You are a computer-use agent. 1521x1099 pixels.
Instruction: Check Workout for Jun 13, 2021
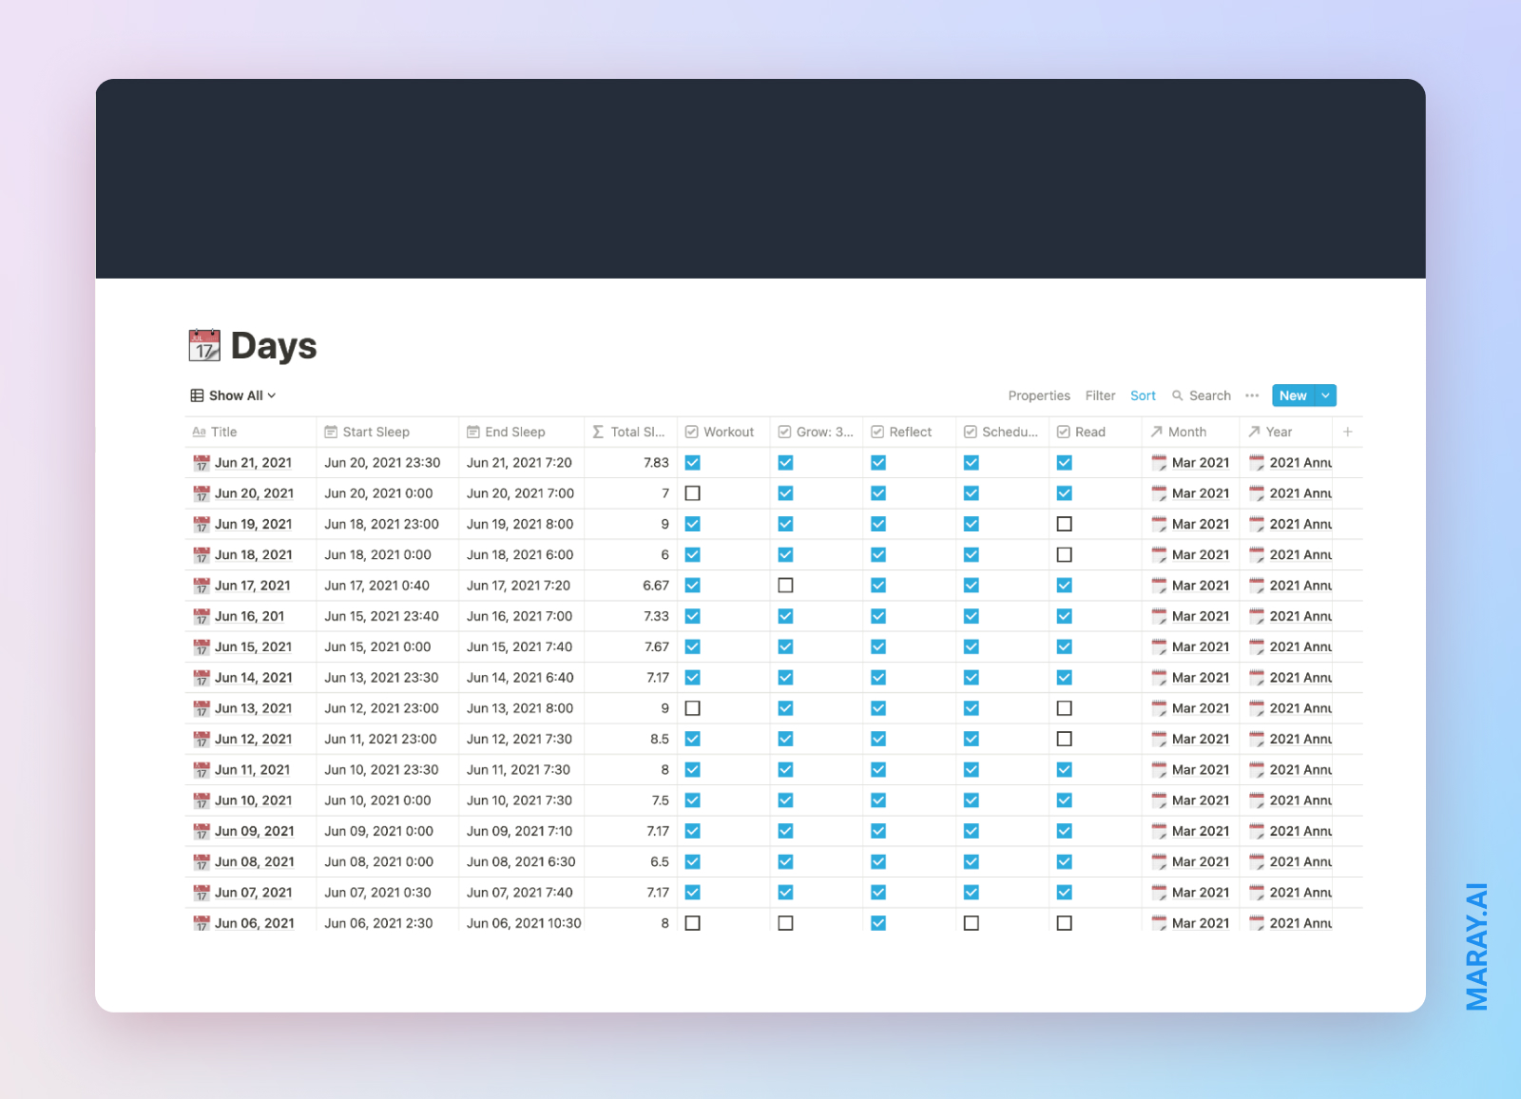click(x=693, y=708)
